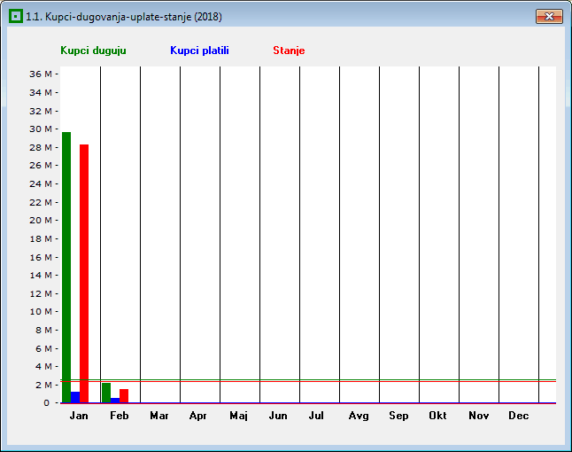Image resolution: width=572 pixels, height=452 pixels.
Task: Select the green February bar
Action: click(x=106, y=393)
